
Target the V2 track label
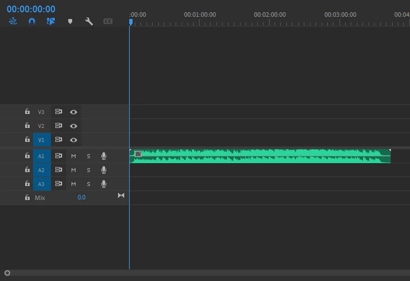(41, 126)
